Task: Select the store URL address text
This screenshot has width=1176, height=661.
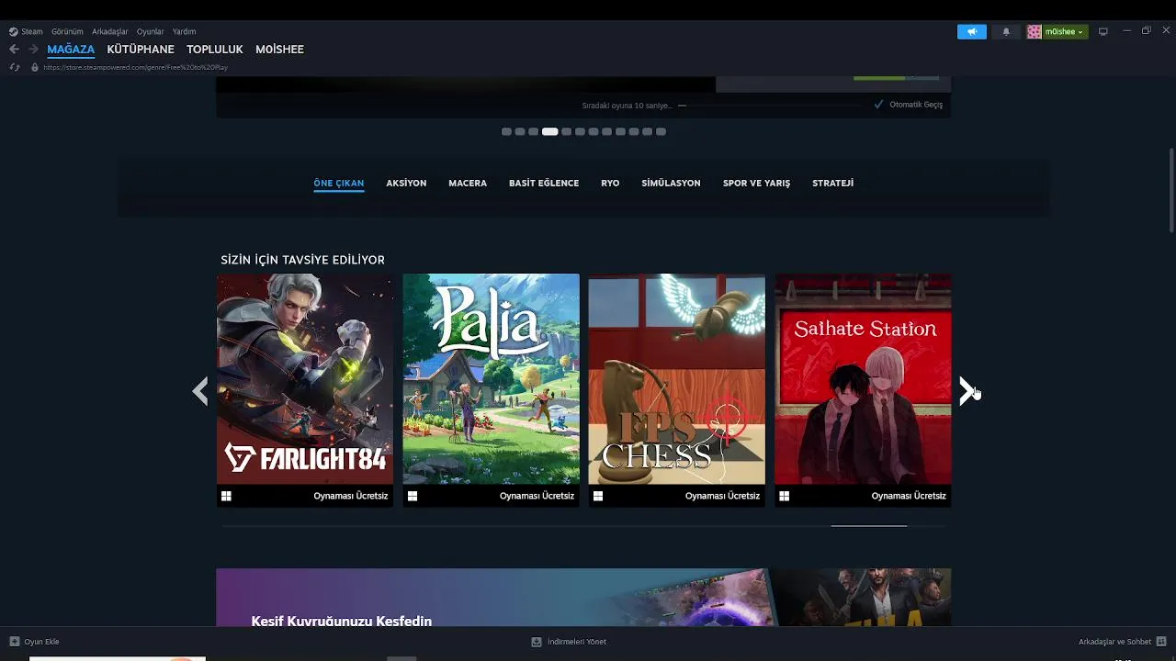Action: coord(136,67)
